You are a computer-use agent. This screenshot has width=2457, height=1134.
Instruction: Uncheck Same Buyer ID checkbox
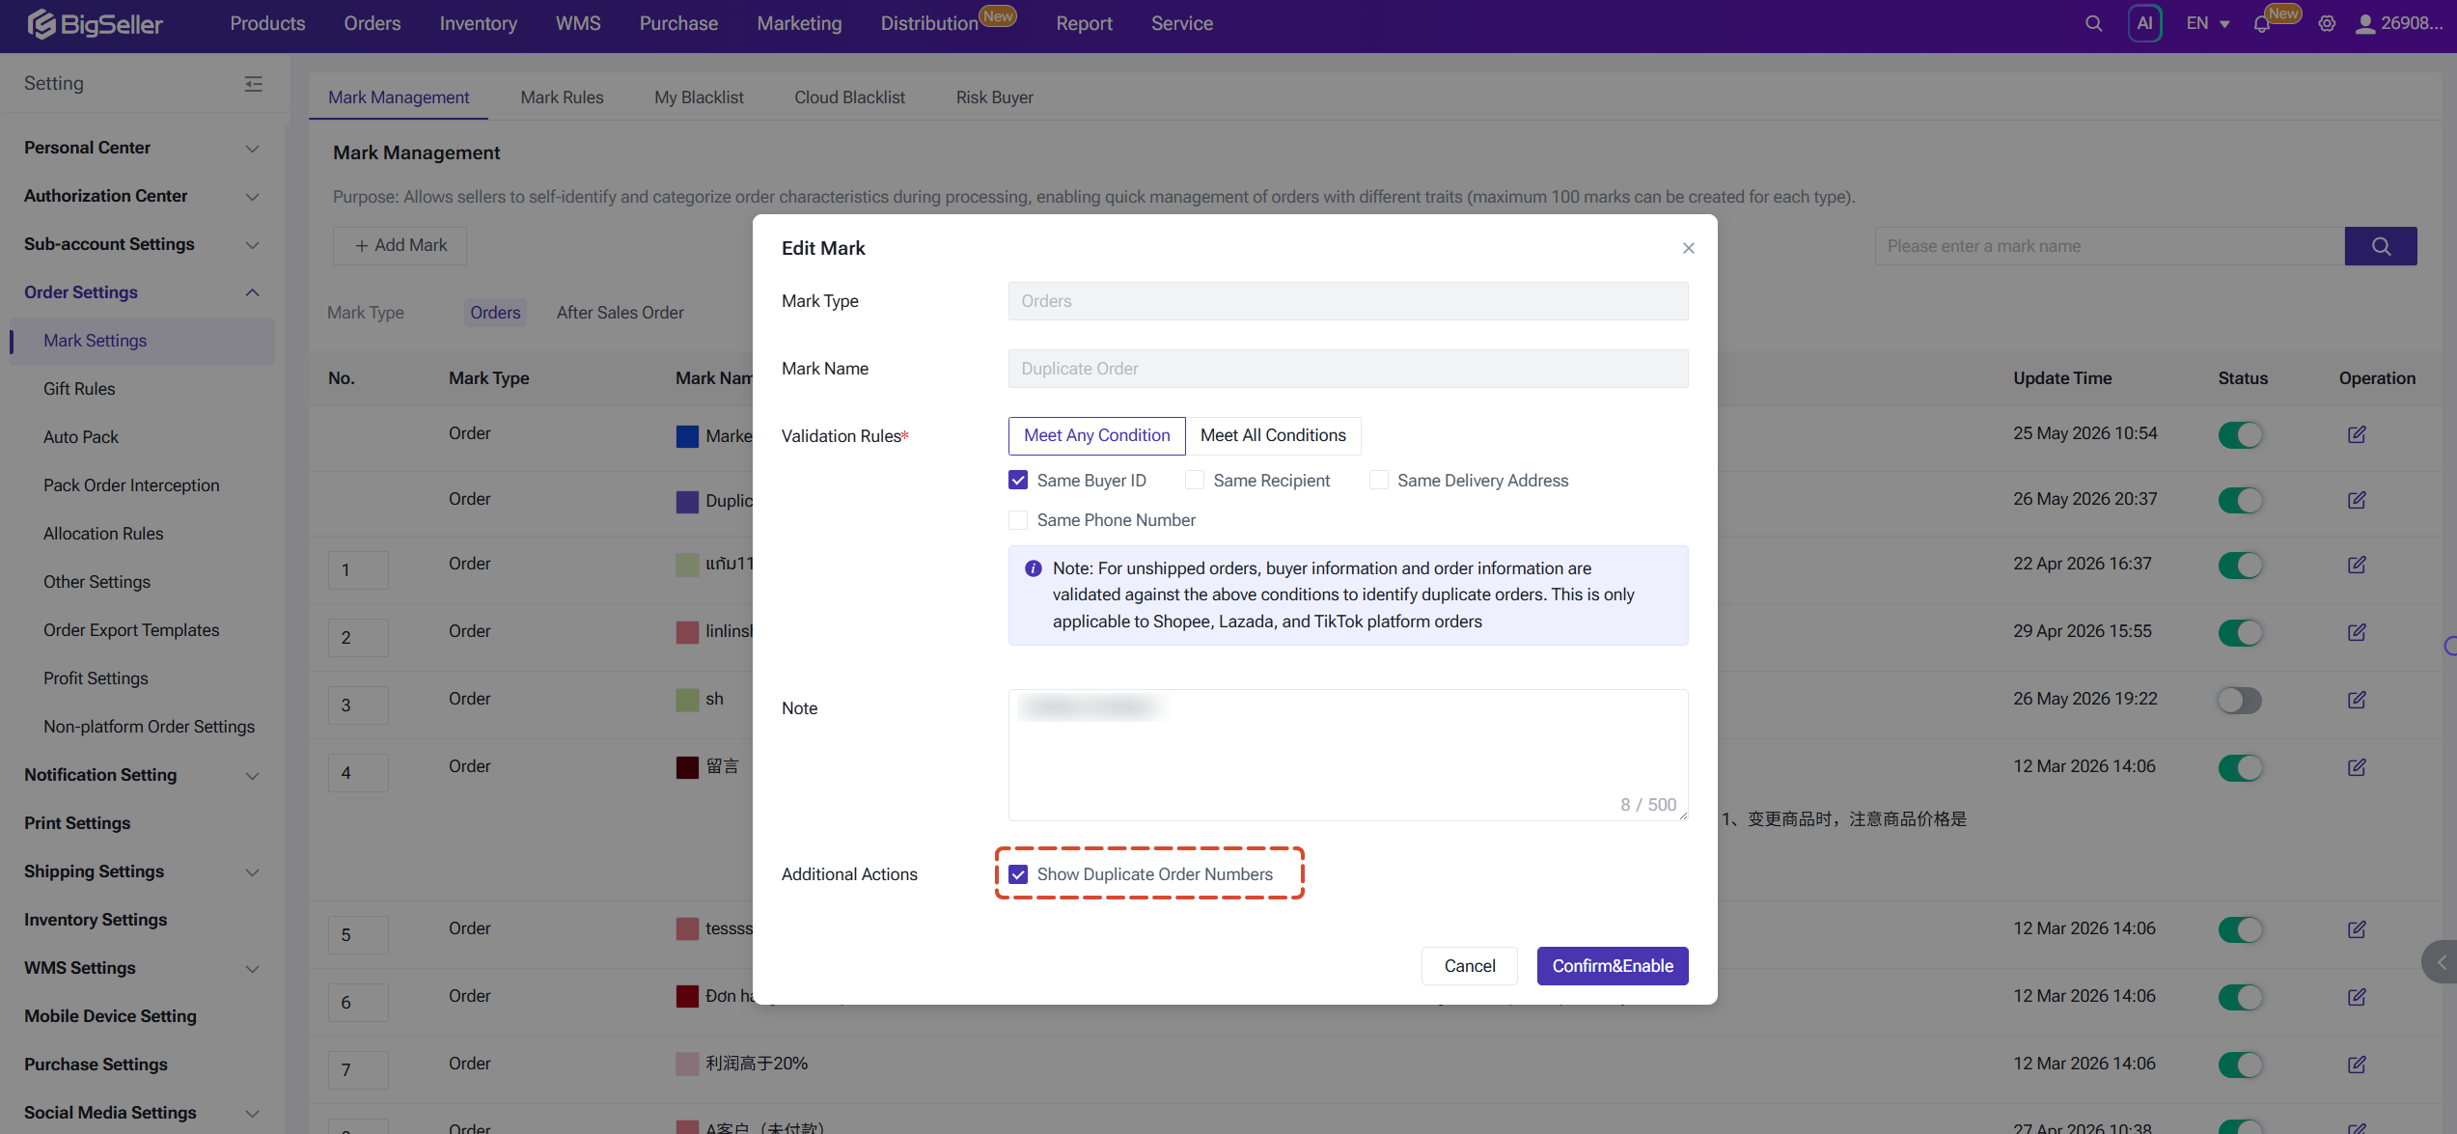pos(1018,481)
